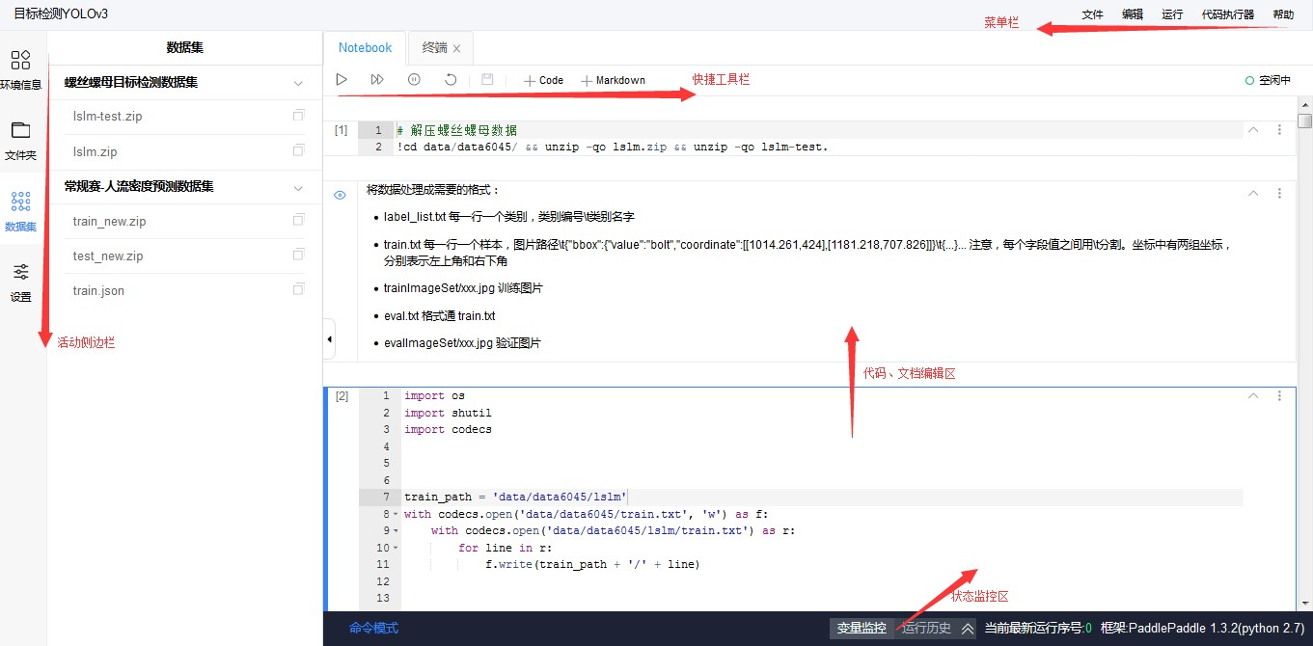Switch to the Notebook tab
1313x646 pixels.
click(x=365, y=47)
